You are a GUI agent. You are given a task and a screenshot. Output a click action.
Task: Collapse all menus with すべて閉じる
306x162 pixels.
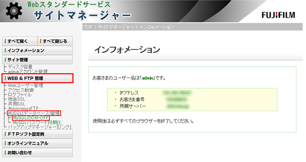coord(55,41)
